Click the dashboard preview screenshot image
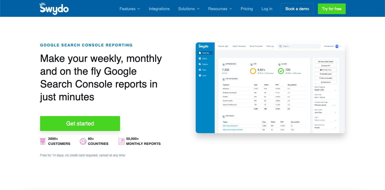Viewport: 385px width, 190px height. pos(270,88)
